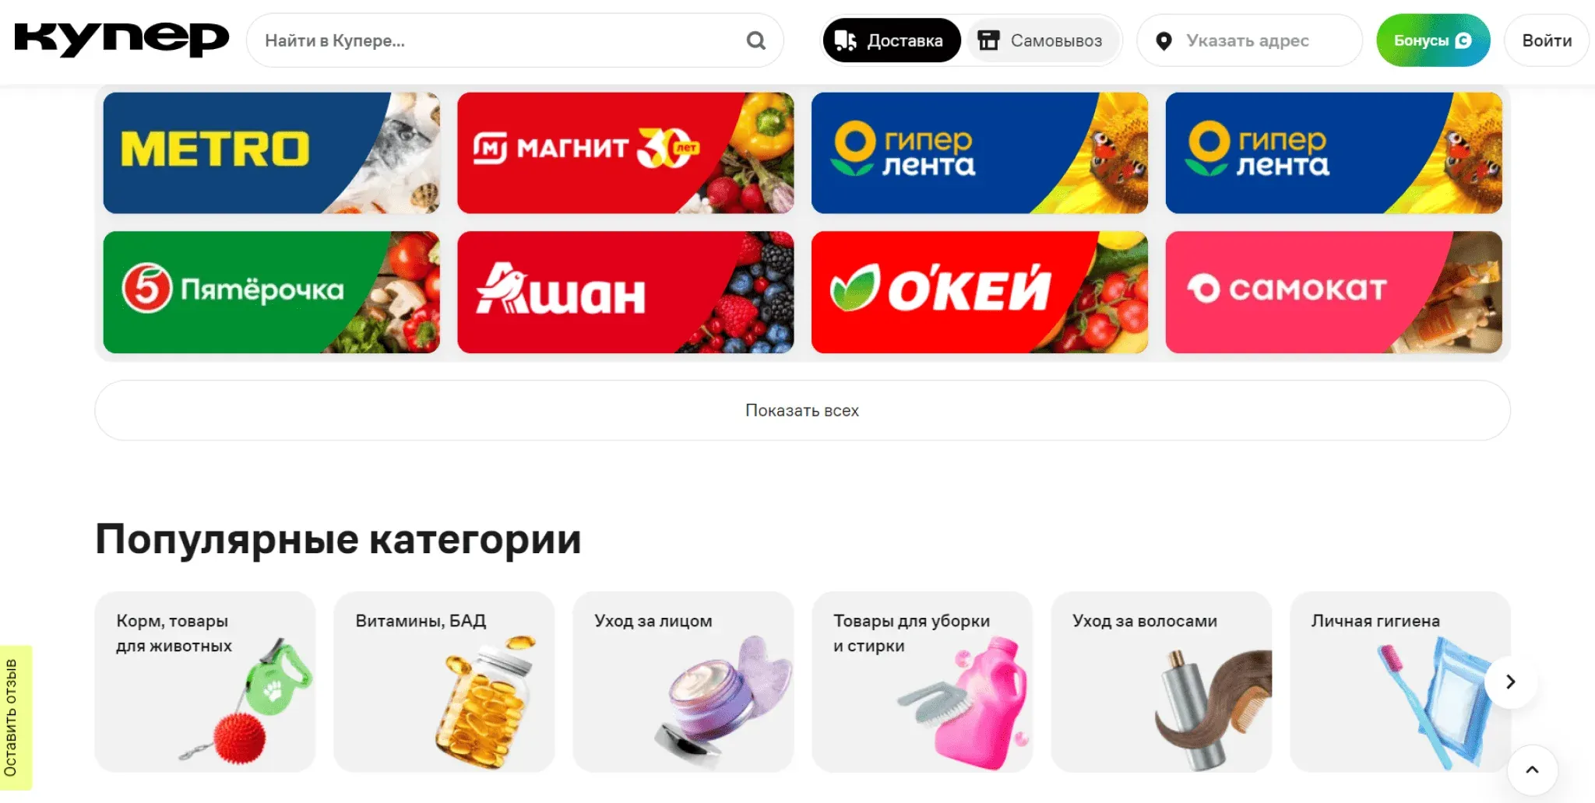The width and height of the screenshot is (1595, 803).
Task: Open the Пятёрочка store banner
Action: coord(271,292)
